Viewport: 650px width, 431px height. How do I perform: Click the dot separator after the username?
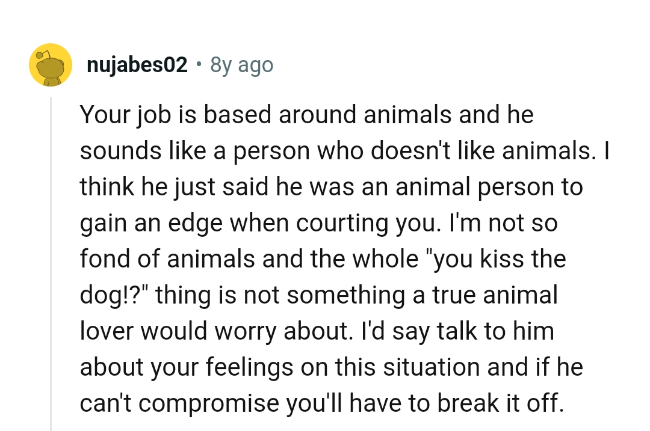[199, 64]
